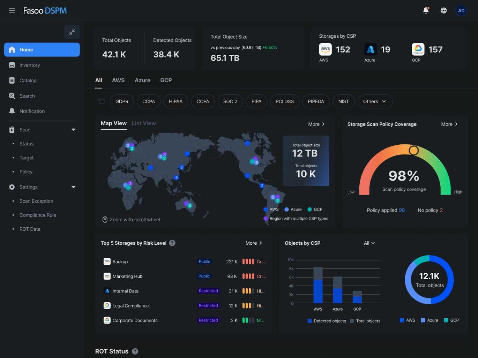The width and height of the screenshot is (478, 358).
Task: Toggle the GDPR compliance filter
Action: click(122, 101)
